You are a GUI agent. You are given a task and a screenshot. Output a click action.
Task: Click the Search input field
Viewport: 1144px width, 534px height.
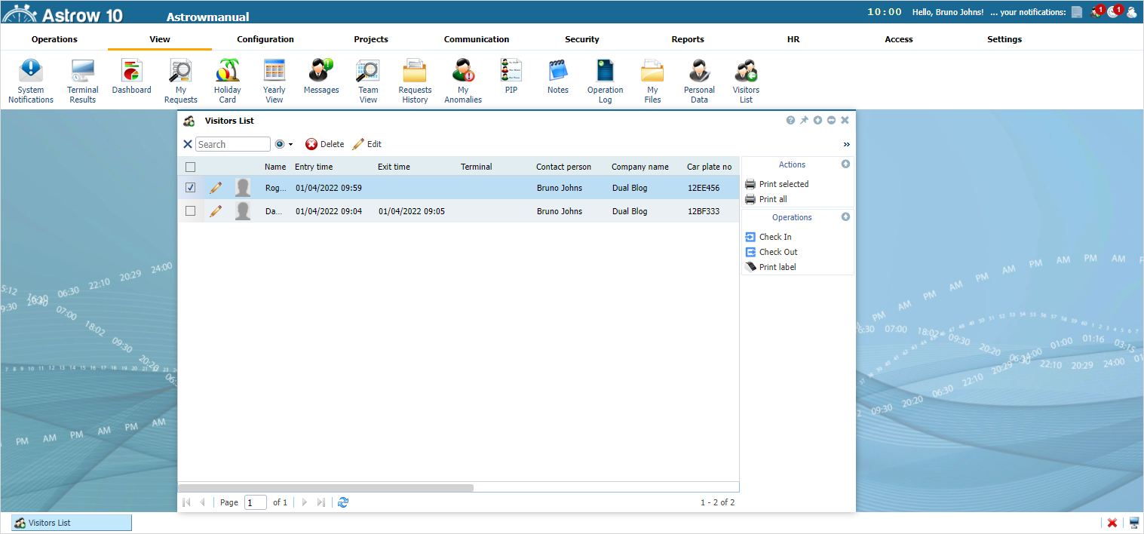(x=232, y=144)
